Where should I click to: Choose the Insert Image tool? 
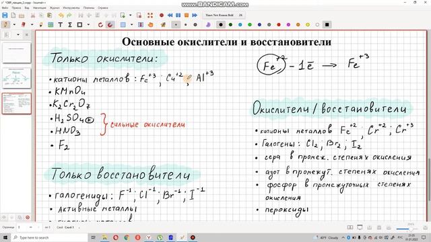[x=51, y=25]
